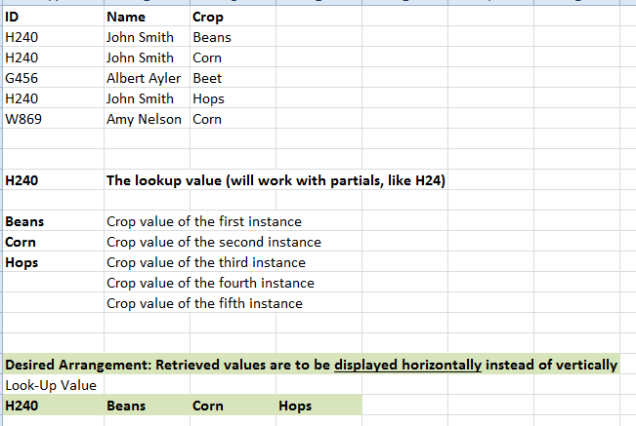Click 'Crop value of the first instance' cell
The image size is (636, 426).
(x=204, y=221)
